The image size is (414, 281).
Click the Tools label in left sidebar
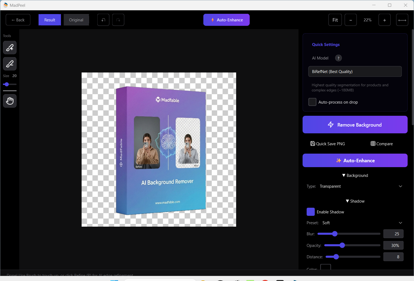[7, 36]
